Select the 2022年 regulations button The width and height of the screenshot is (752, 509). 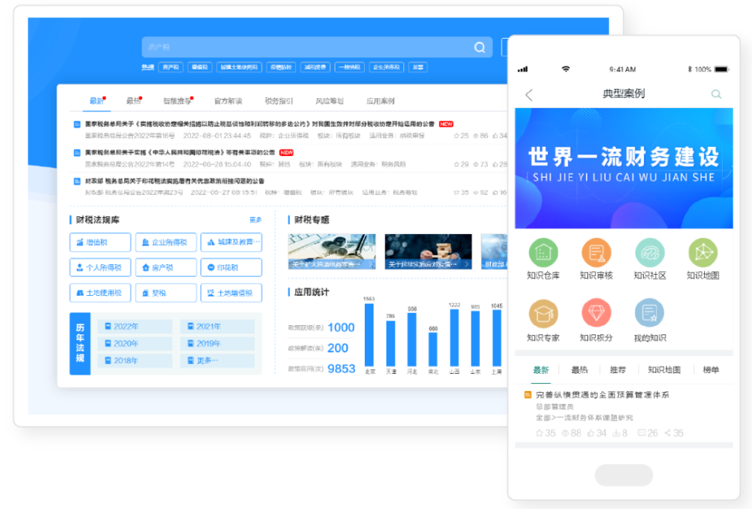click(134, 327)
